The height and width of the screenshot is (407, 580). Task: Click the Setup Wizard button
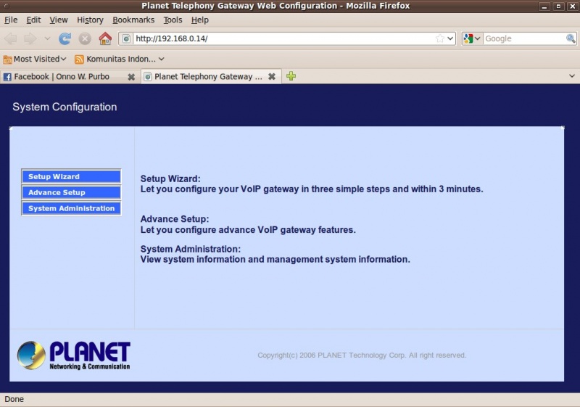tap(71, 176)
